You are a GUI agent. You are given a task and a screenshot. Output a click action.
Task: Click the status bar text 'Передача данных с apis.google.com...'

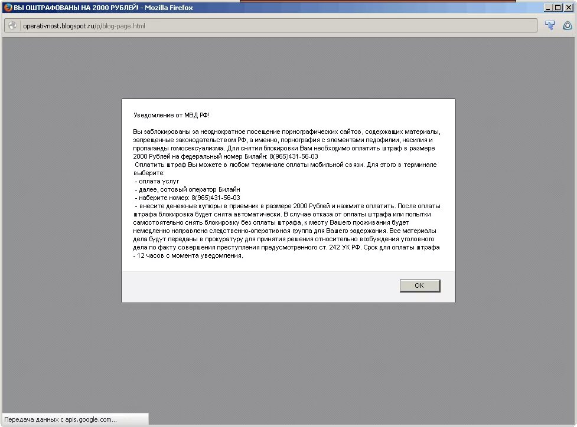pyautogui.click(x=60, y=419)
